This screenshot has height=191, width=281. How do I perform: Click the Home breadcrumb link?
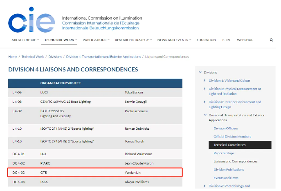click(x=13, y=57)
